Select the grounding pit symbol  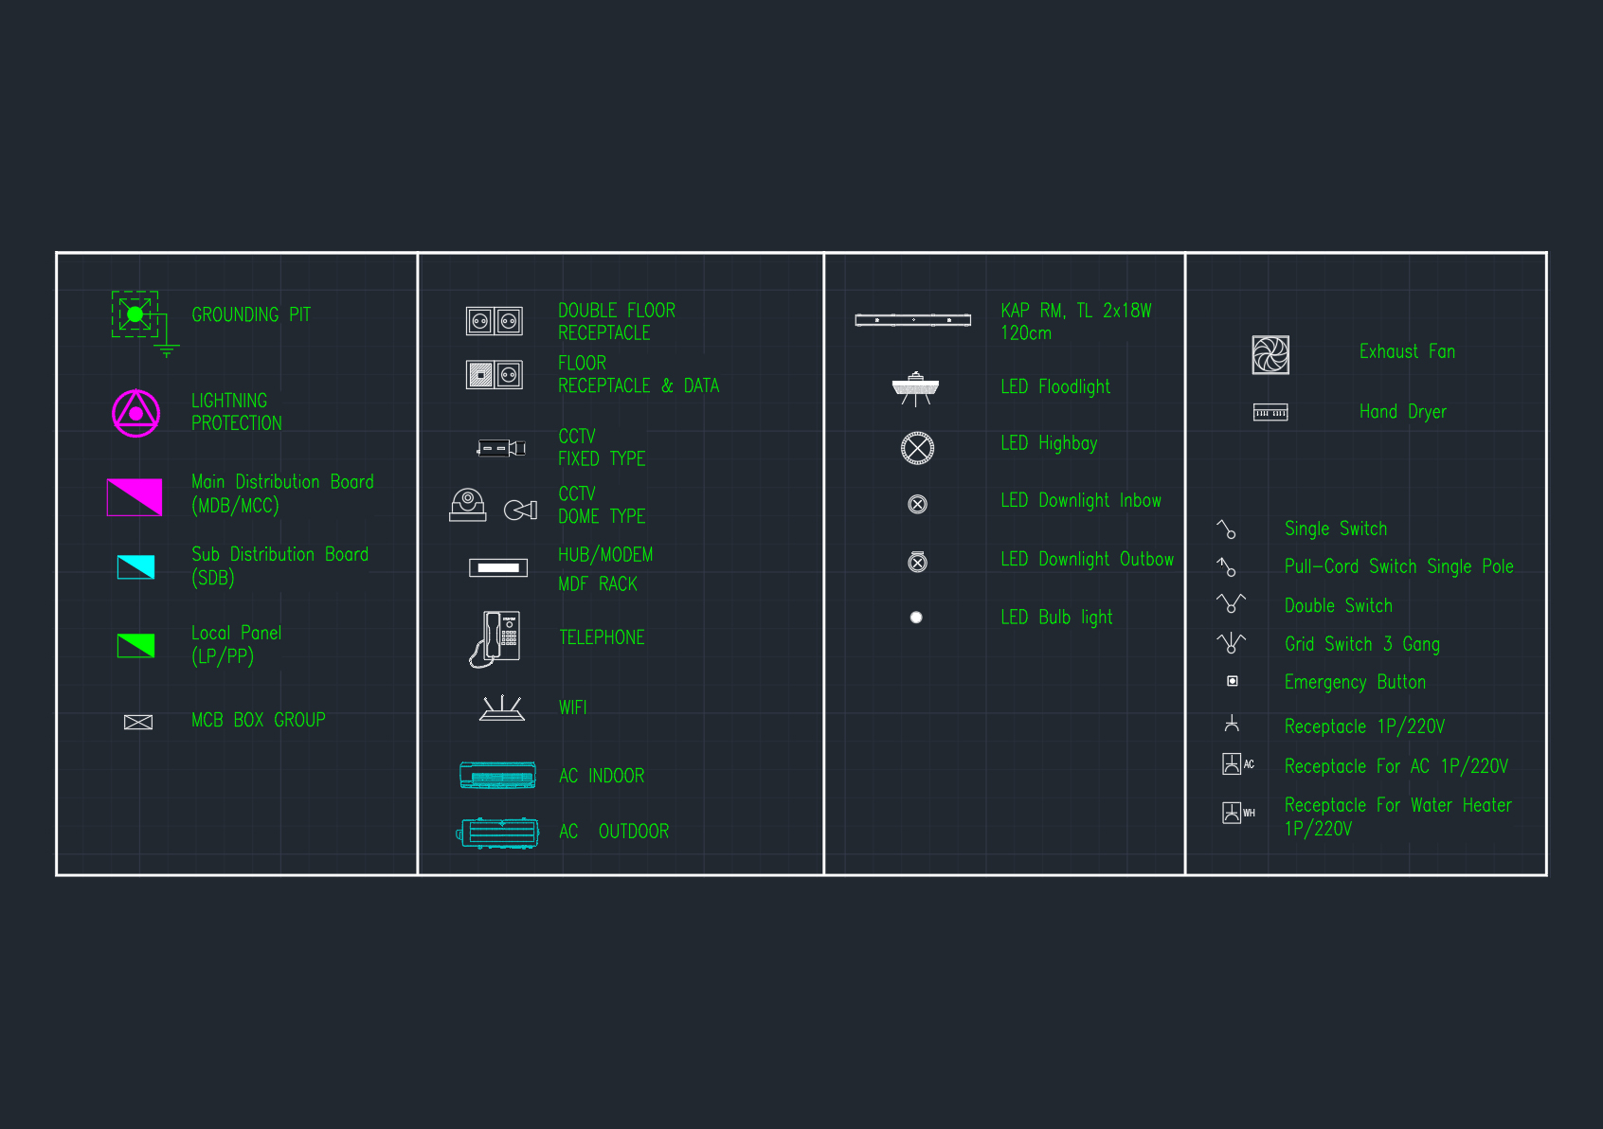[135, 314]
